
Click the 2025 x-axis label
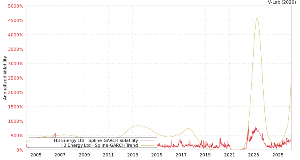278,155
